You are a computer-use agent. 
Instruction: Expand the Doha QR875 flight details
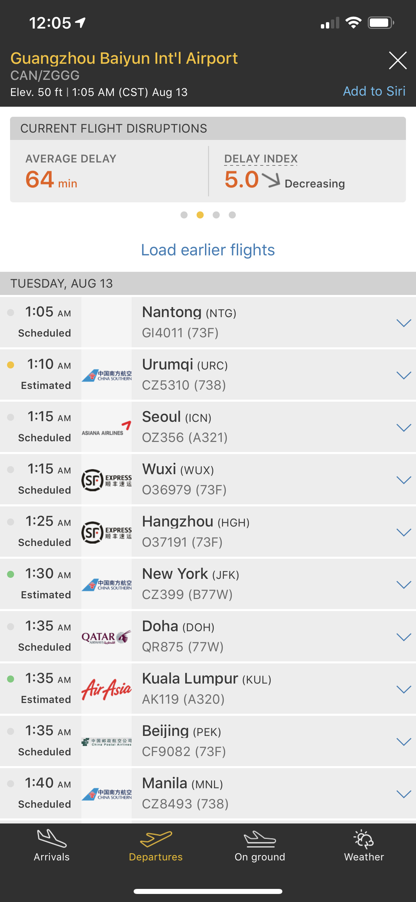(x=403, y=637)
